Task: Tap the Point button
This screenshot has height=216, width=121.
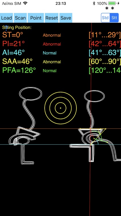Action: pos(36,18)
